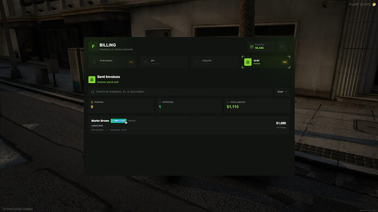378x212 pixels.
Task: Click the Completed status badge
Action: point(118,121)
